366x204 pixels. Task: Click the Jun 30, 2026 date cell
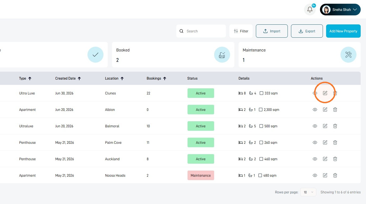(64, 93)
